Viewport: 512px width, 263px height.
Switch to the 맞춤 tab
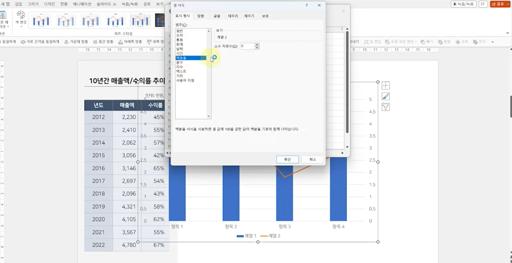click(200, 16)
